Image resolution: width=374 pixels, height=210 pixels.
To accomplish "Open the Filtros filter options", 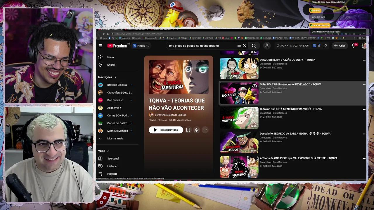I will click(x=141, y=46).
